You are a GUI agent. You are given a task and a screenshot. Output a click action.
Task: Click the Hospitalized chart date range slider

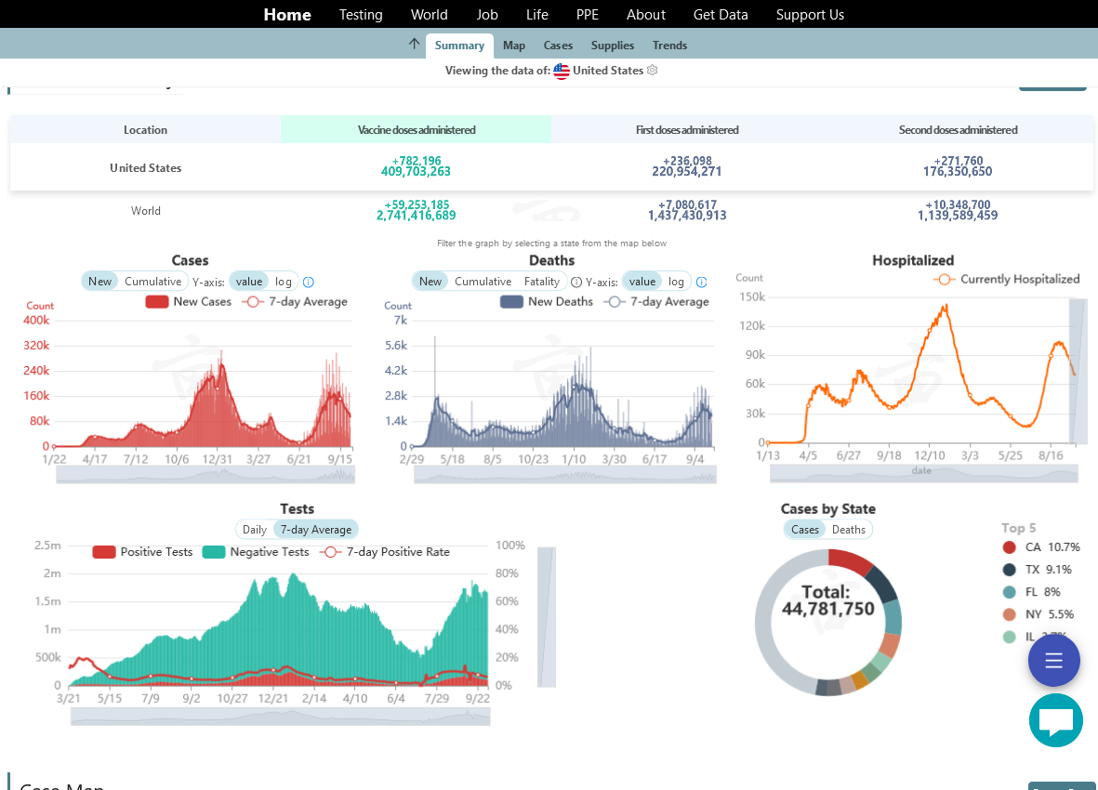pos(923,474)
